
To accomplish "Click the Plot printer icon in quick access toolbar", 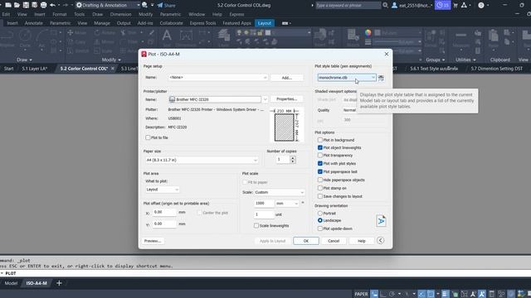I will click(43, 5).
